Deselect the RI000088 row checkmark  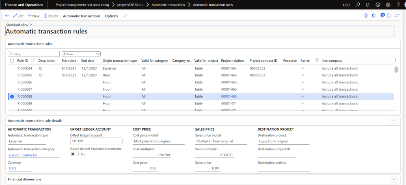11,96
